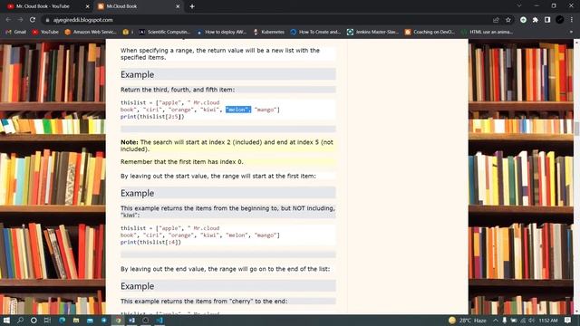This screenshot has height=326, width=580.
Task: Open the YouTube bookmark
Action: [45, 33]
